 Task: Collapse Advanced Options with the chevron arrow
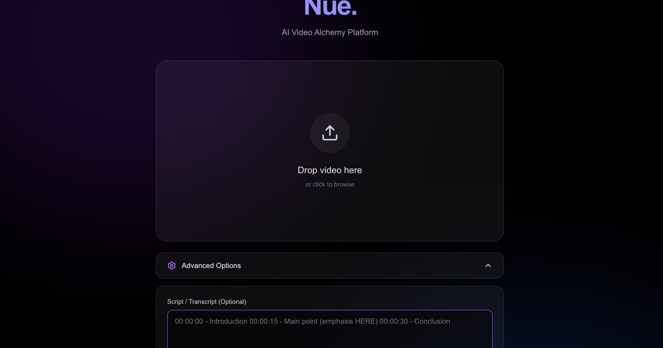click(x=488, y=266)
